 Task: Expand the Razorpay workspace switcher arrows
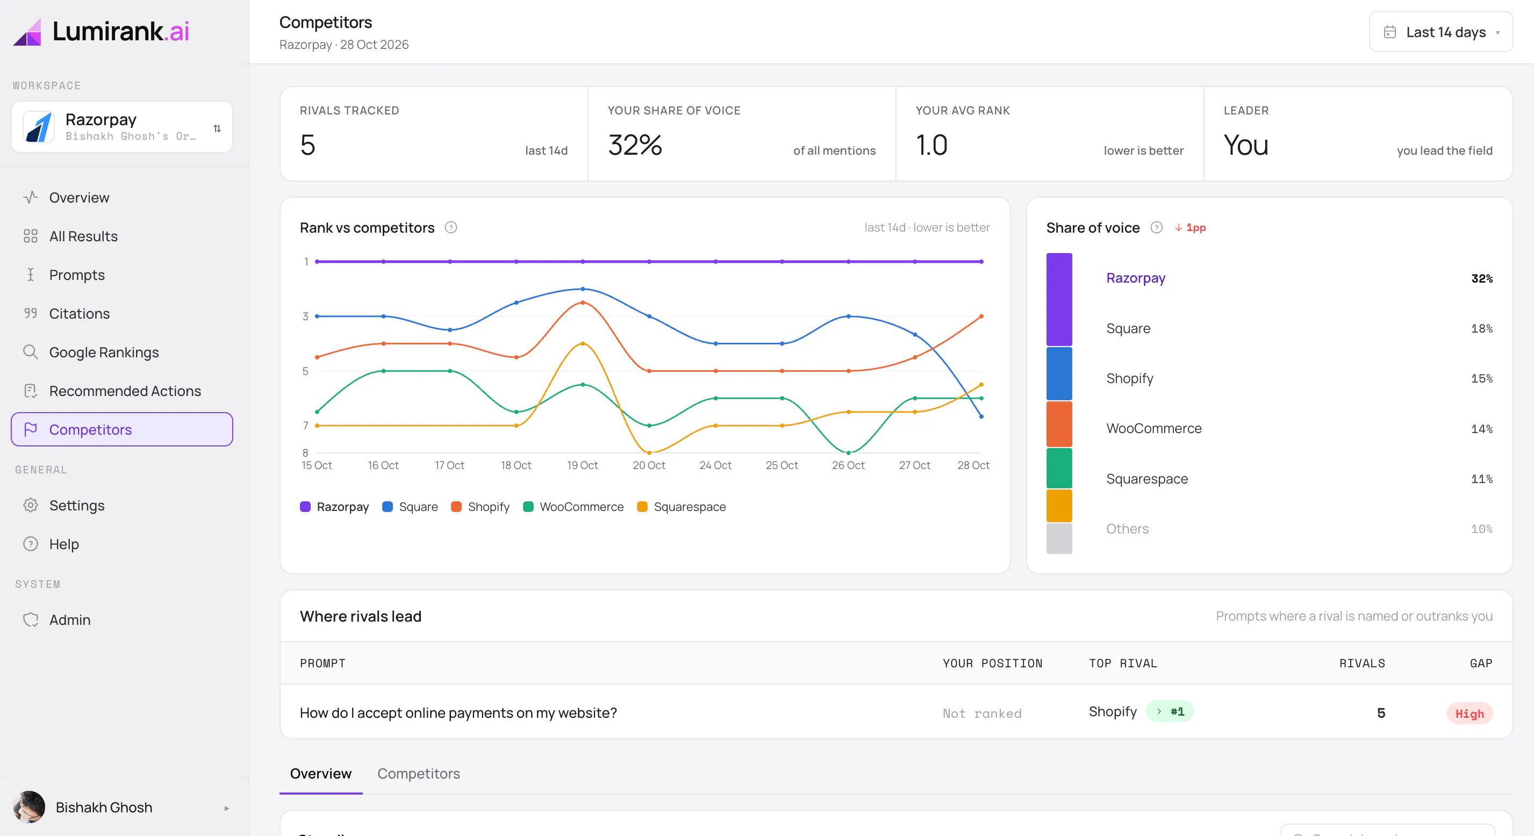[x=217, y=128]
